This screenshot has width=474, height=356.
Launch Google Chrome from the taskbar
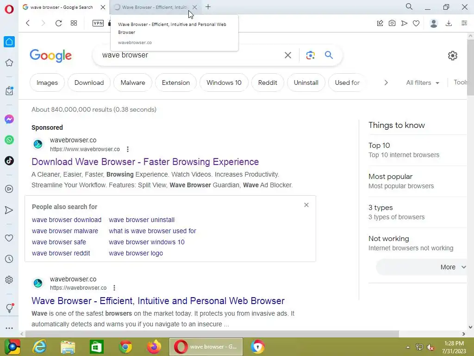pos(125,347)
